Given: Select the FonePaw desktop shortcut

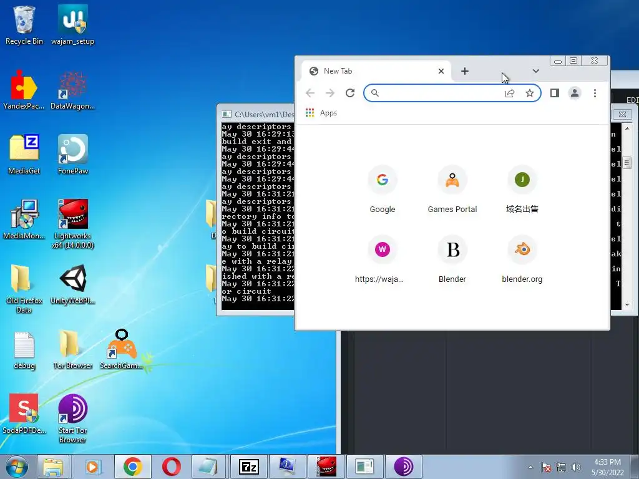Looking at the screenshot, I should click(x=72, y=155).
